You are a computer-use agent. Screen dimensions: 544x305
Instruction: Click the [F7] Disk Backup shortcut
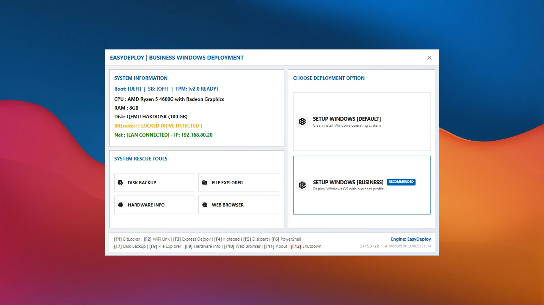pos(130,247)
